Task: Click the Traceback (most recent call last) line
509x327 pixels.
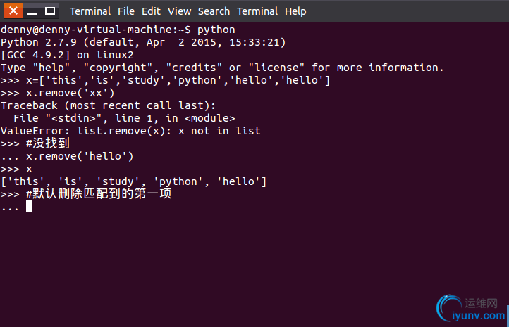Action: click(x=108, y=105)
